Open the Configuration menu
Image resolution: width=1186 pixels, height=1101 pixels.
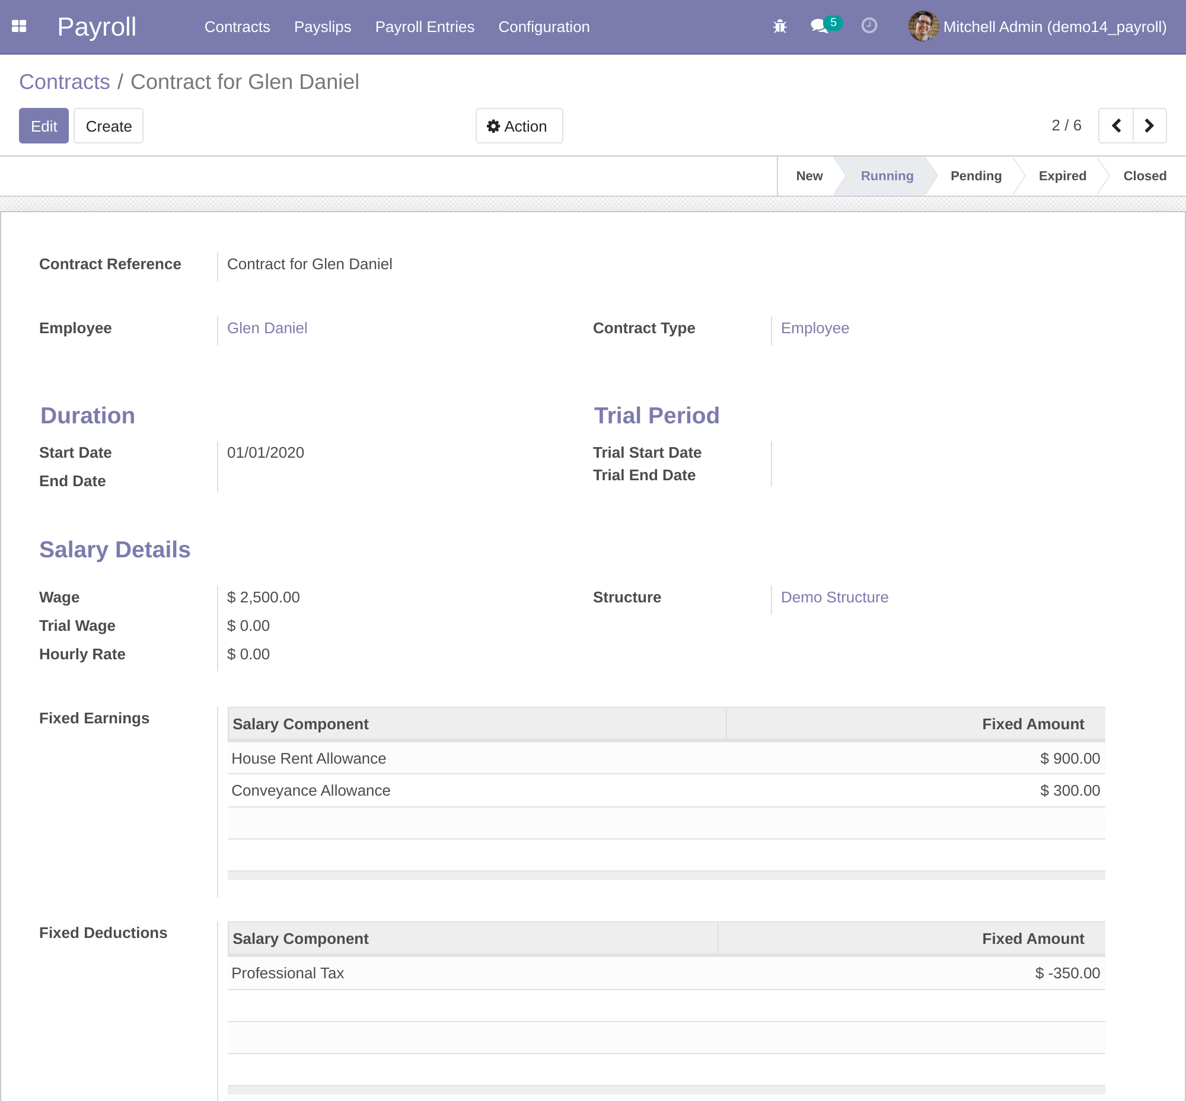click(544, 27)
